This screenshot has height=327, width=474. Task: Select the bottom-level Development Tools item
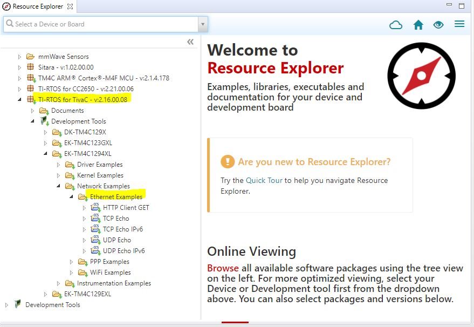(53, 305)
